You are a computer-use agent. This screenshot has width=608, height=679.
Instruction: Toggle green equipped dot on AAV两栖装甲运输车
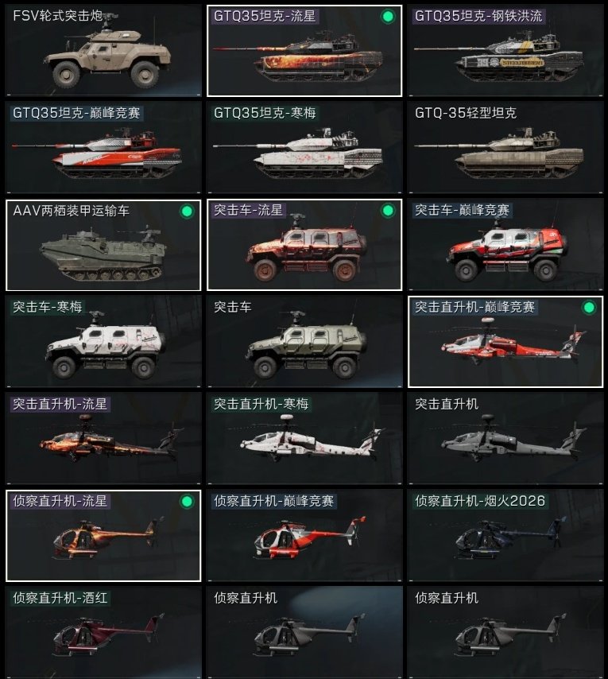point(187,211)
